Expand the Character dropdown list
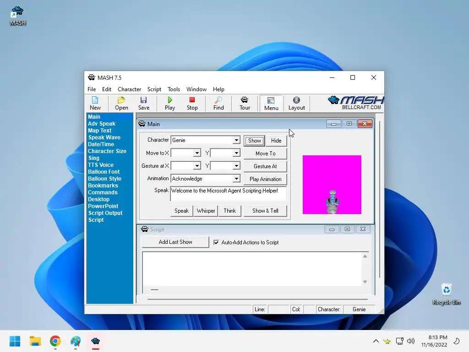 (x=236, y=140)
